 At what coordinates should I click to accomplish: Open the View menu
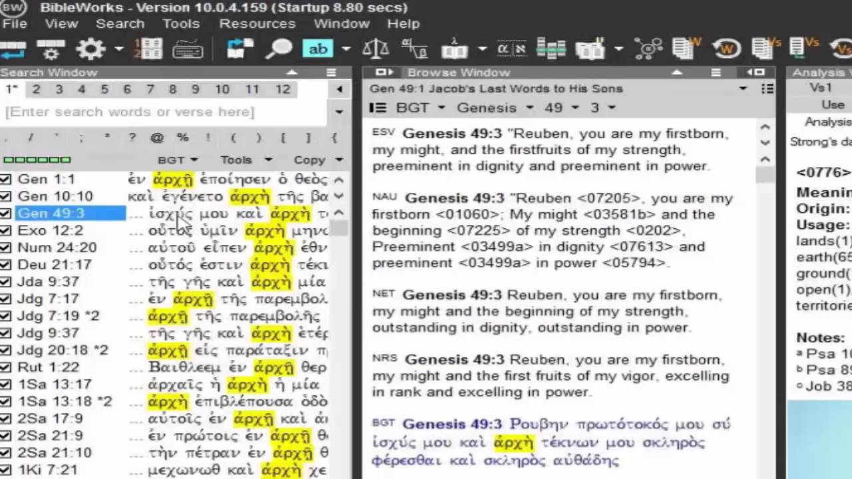pos(61,24)
